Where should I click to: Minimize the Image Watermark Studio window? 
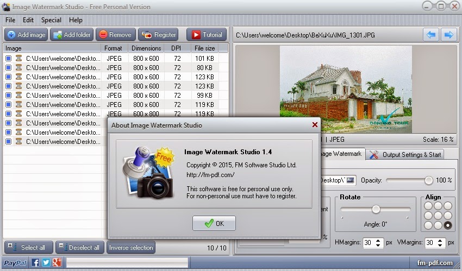[427, 6]
